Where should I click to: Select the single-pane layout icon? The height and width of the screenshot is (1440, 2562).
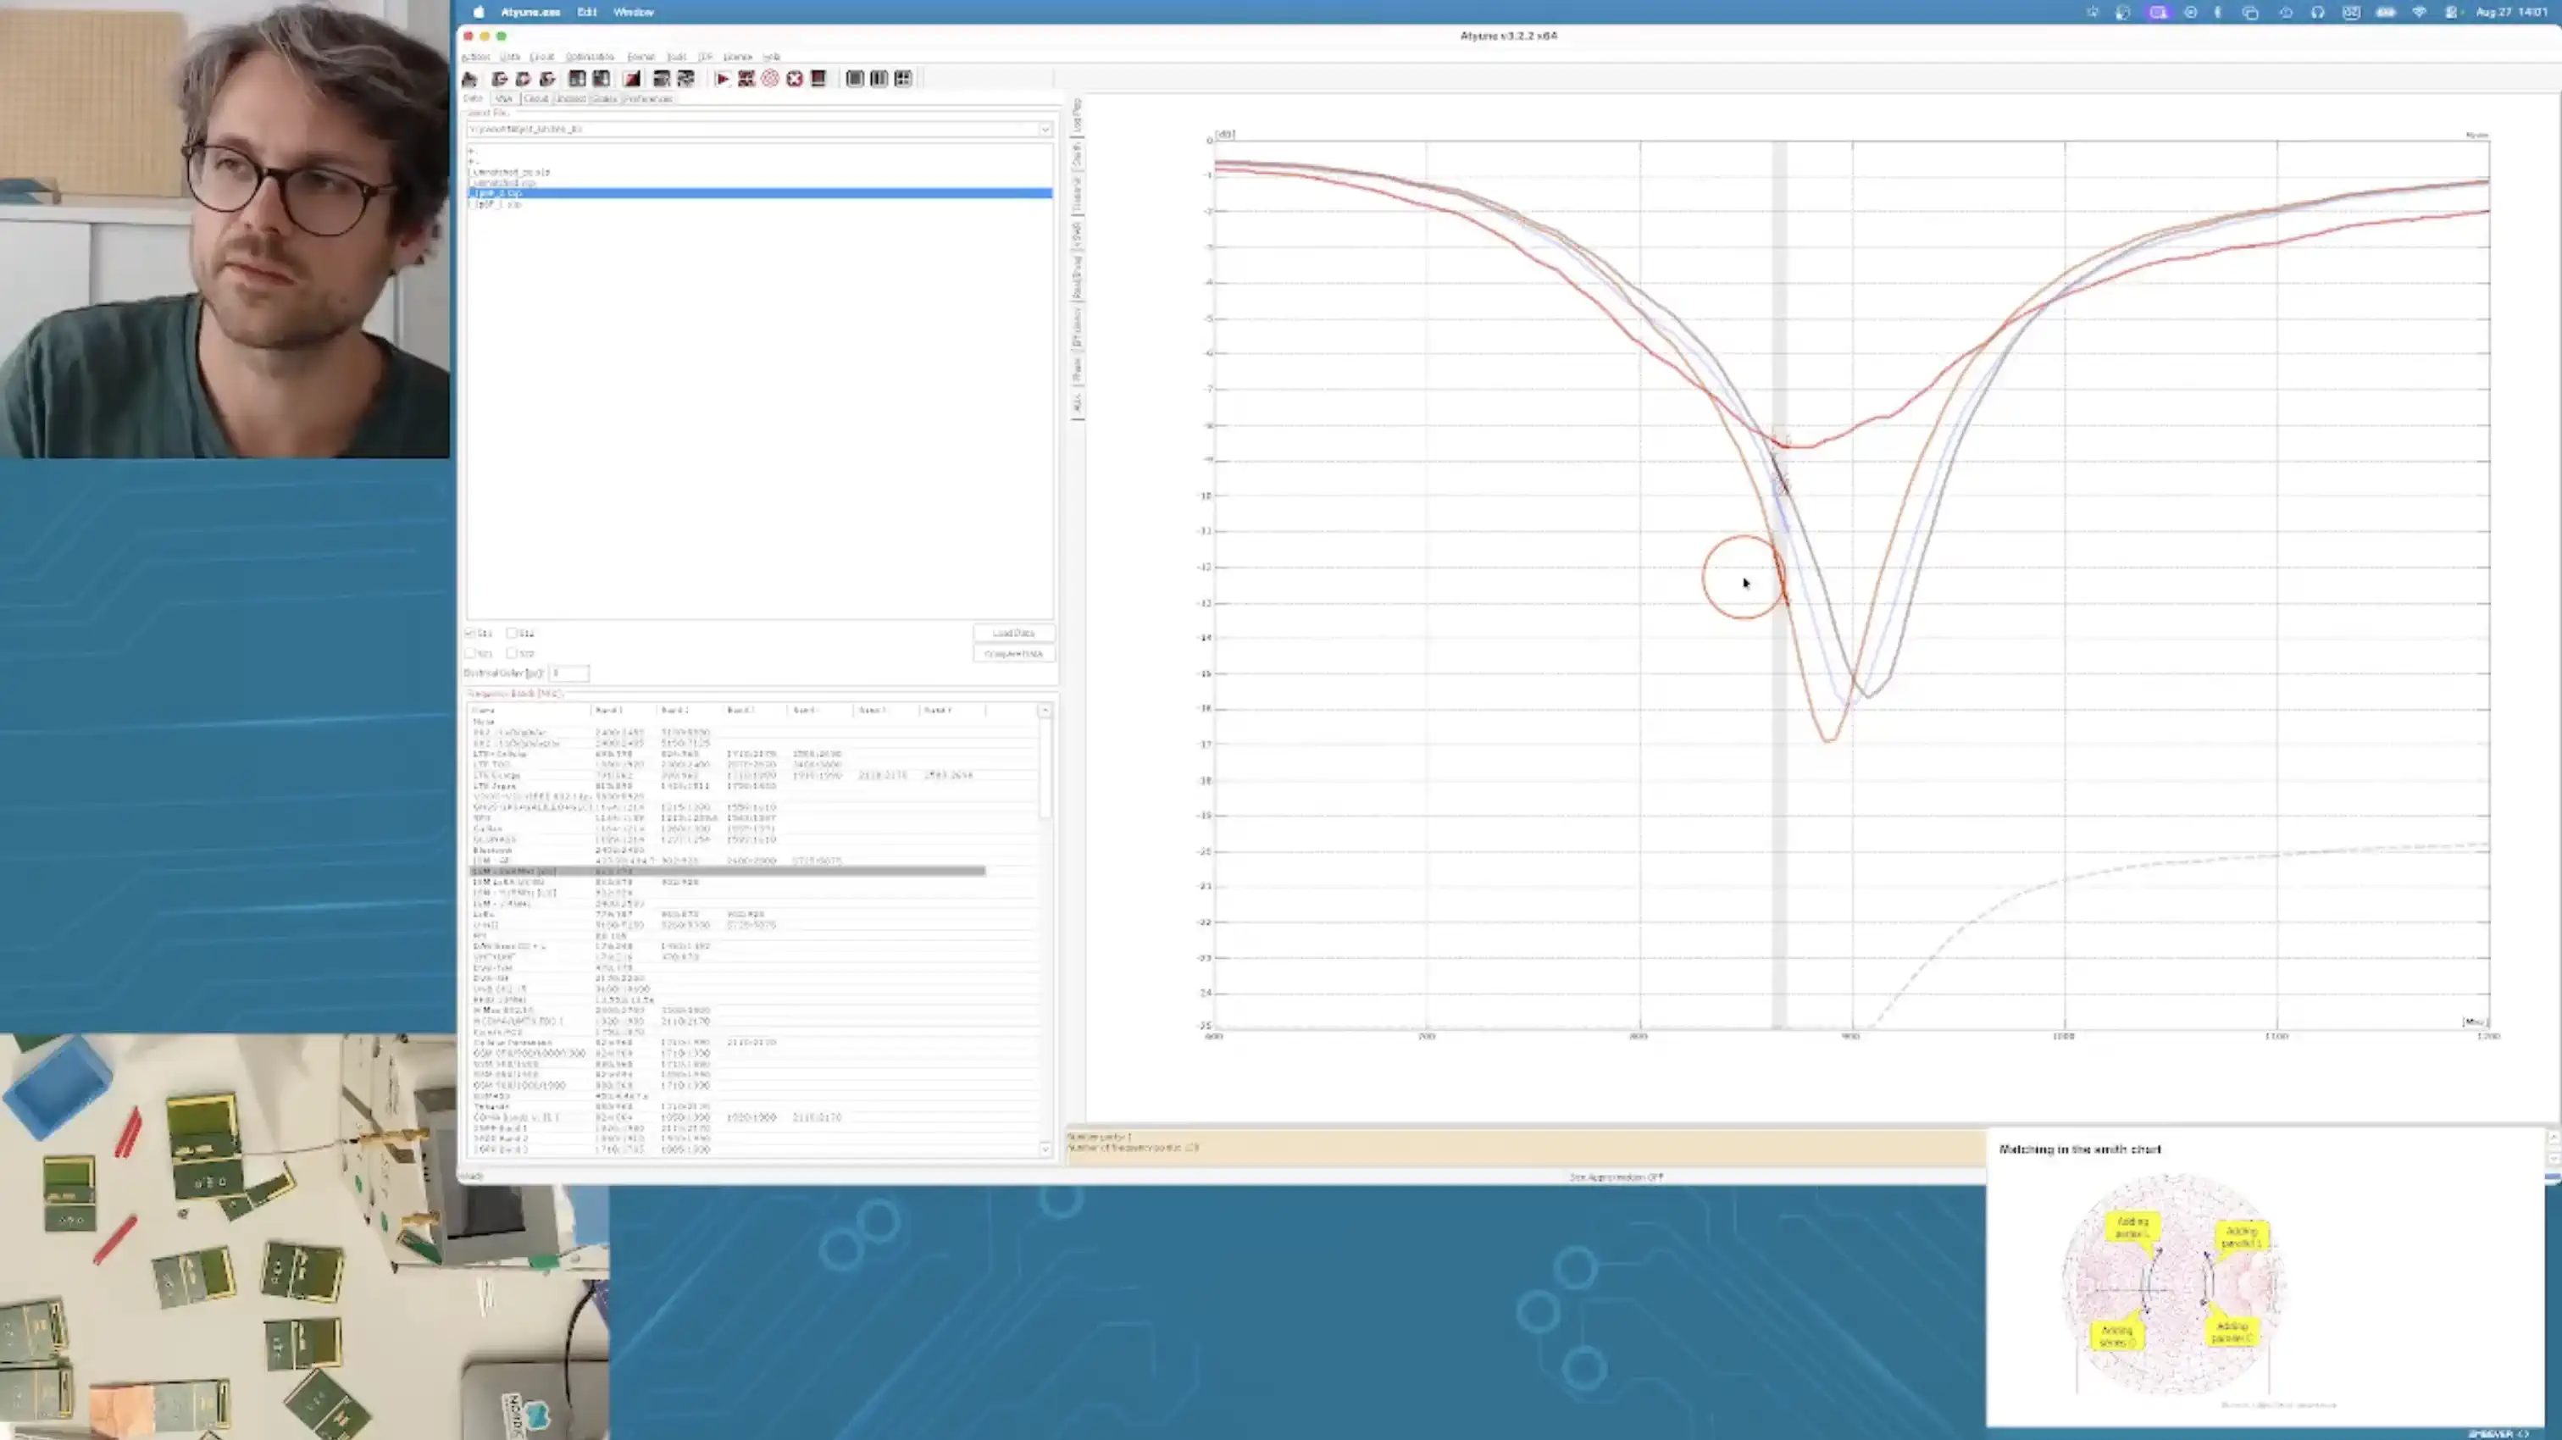tap(856, 79)
